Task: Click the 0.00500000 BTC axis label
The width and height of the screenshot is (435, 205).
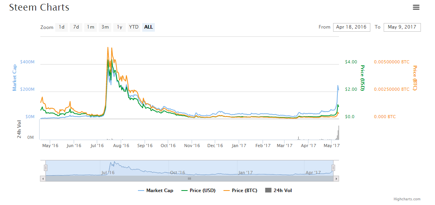Action: click(392, 62)
